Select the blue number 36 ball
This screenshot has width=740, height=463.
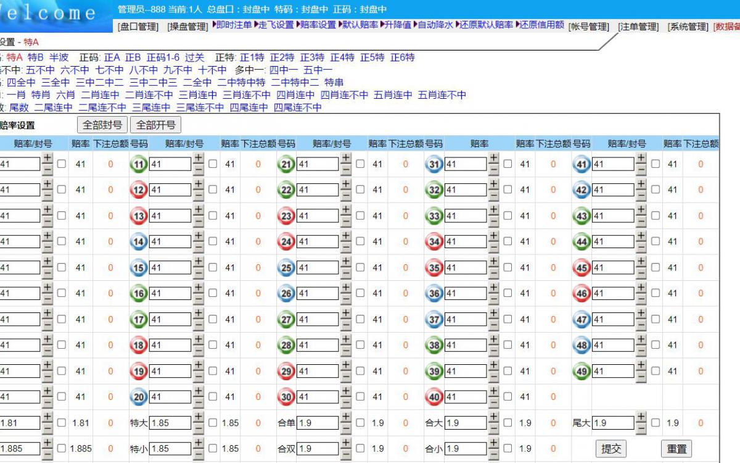(435, 294)
